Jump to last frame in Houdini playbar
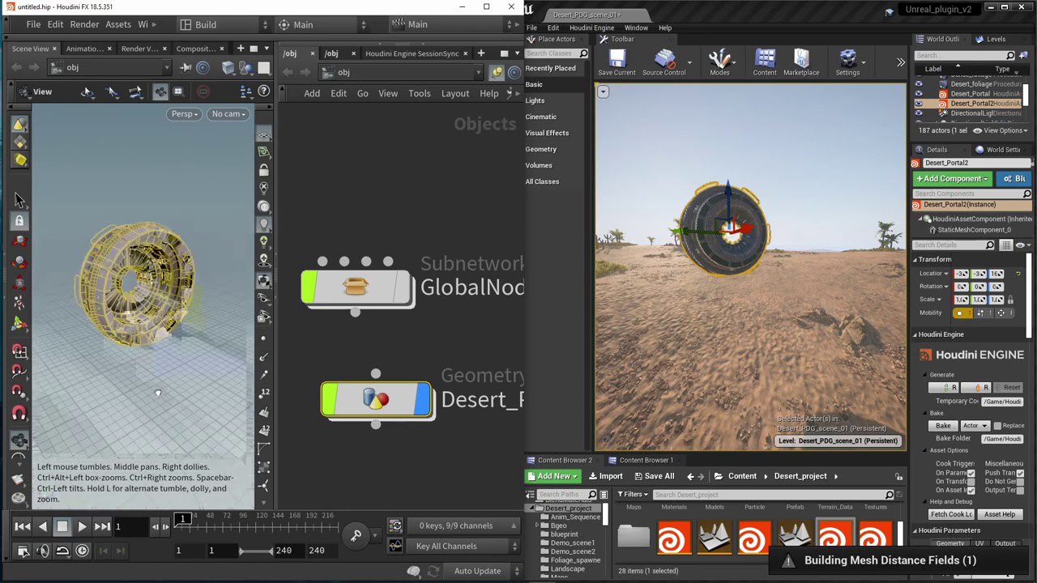Screen dimensions: 1037x583 pyautogui.click(x=102, y=527)
